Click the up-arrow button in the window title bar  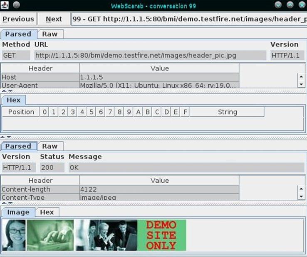(290, 5)
